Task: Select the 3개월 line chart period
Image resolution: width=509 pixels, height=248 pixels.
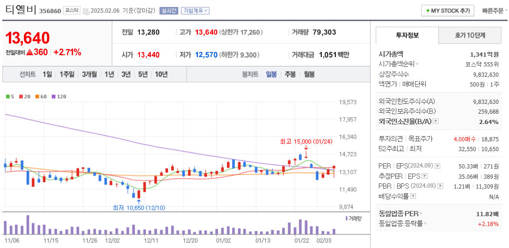Action: (x=89, y=74)
